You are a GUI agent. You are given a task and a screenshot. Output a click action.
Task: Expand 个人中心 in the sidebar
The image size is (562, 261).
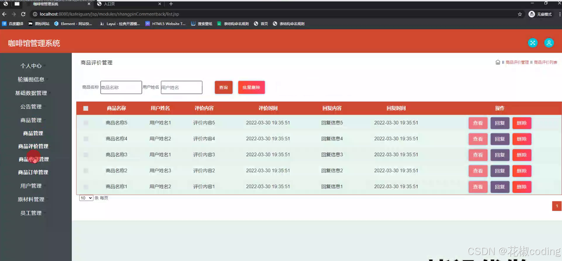[x=31, y=66]
